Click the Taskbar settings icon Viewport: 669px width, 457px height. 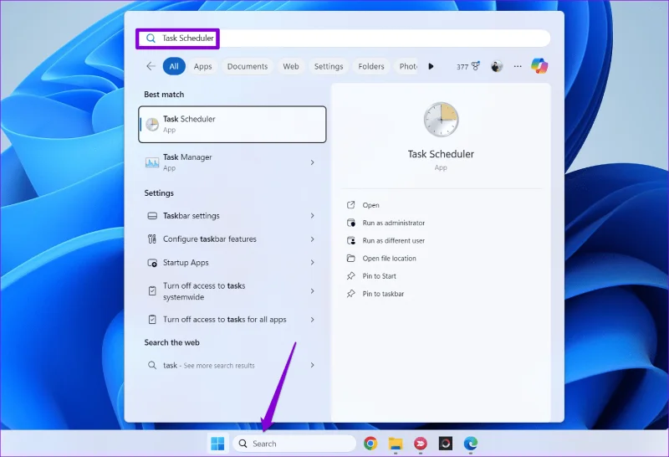(x=152, y=216)
